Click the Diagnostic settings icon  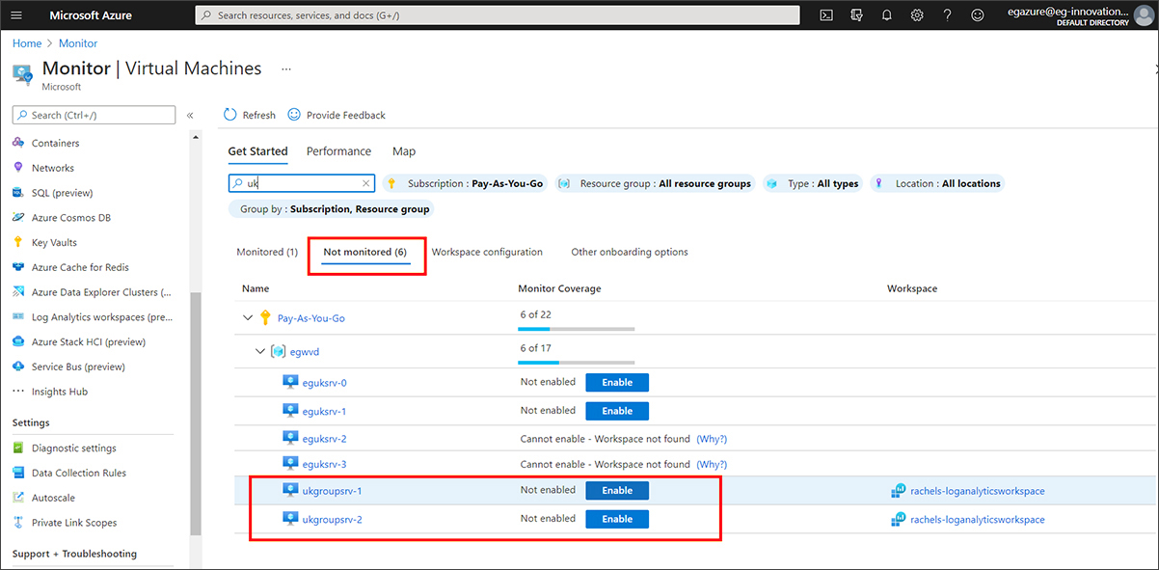point(18,448)
